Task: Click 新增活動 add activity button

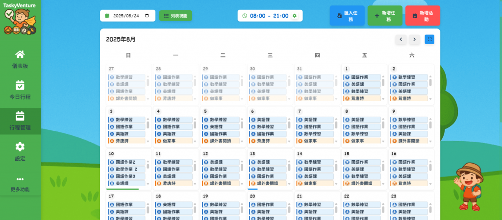Action: pos(423,16)
